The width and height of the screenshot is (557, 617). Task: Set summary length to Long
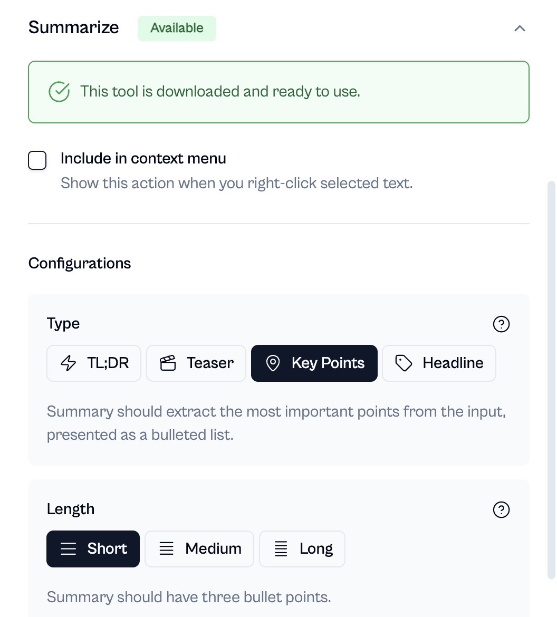302,549
